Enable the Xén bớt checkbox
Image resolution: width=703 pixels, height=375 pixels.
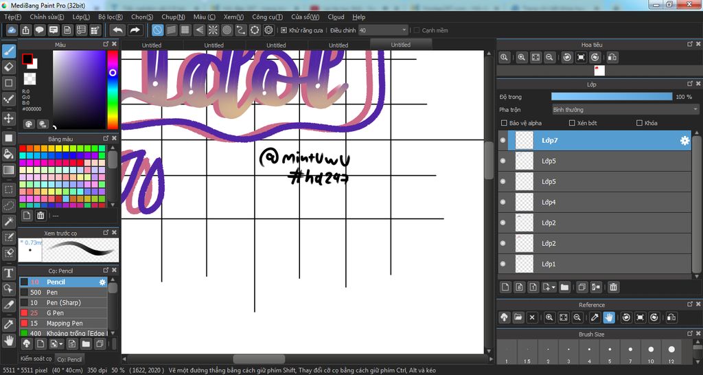click(572, 123)
